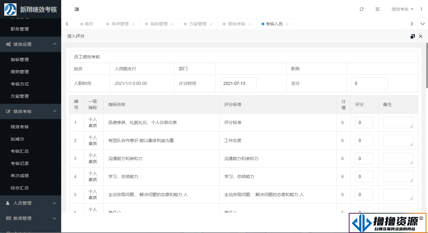The width and height of the screenshot is (428, 233).
Task: Switch to the 绩效考核 tab
Action: point(237,24)
